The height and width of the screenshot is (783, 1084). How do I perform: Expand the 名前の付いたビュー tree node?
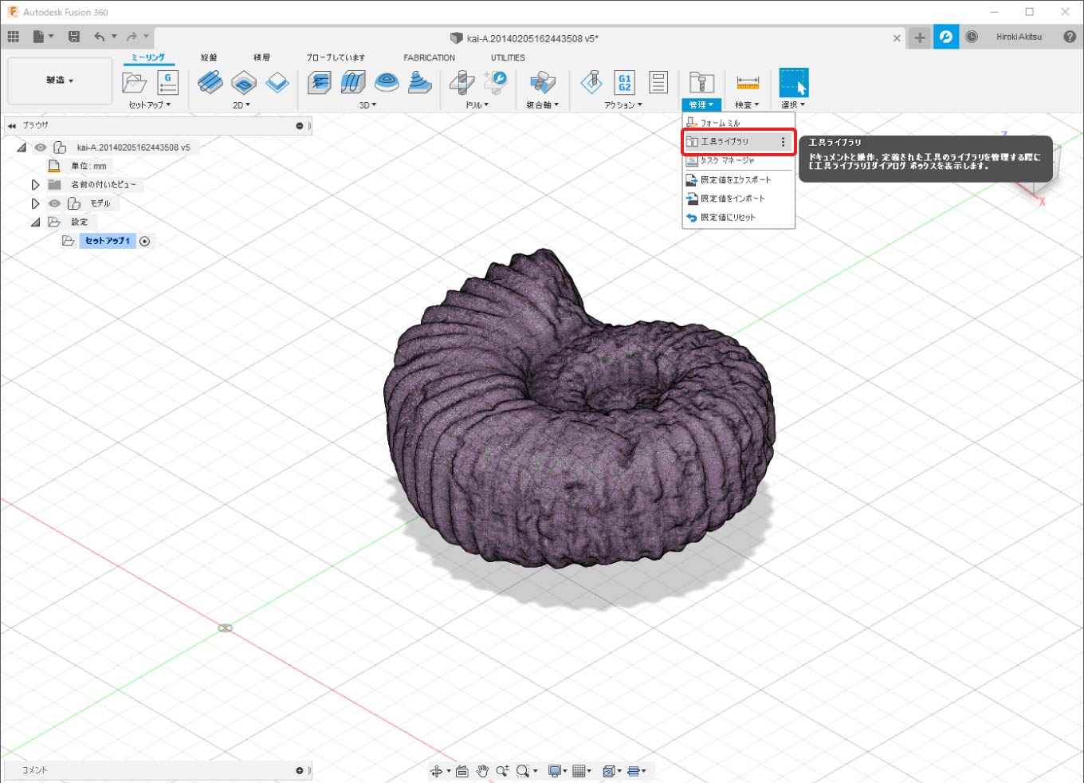35,185
